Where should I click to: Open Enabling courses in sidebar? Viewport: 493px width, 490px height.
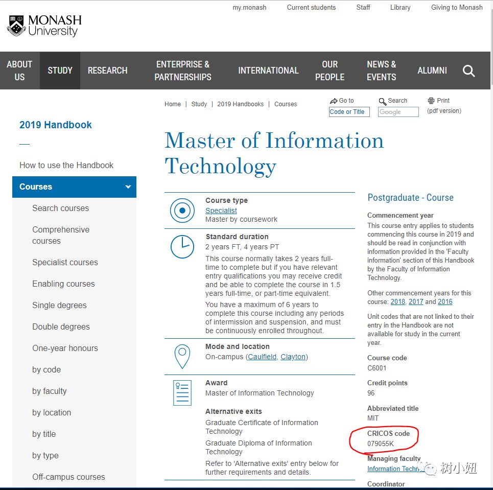[63, 284]
